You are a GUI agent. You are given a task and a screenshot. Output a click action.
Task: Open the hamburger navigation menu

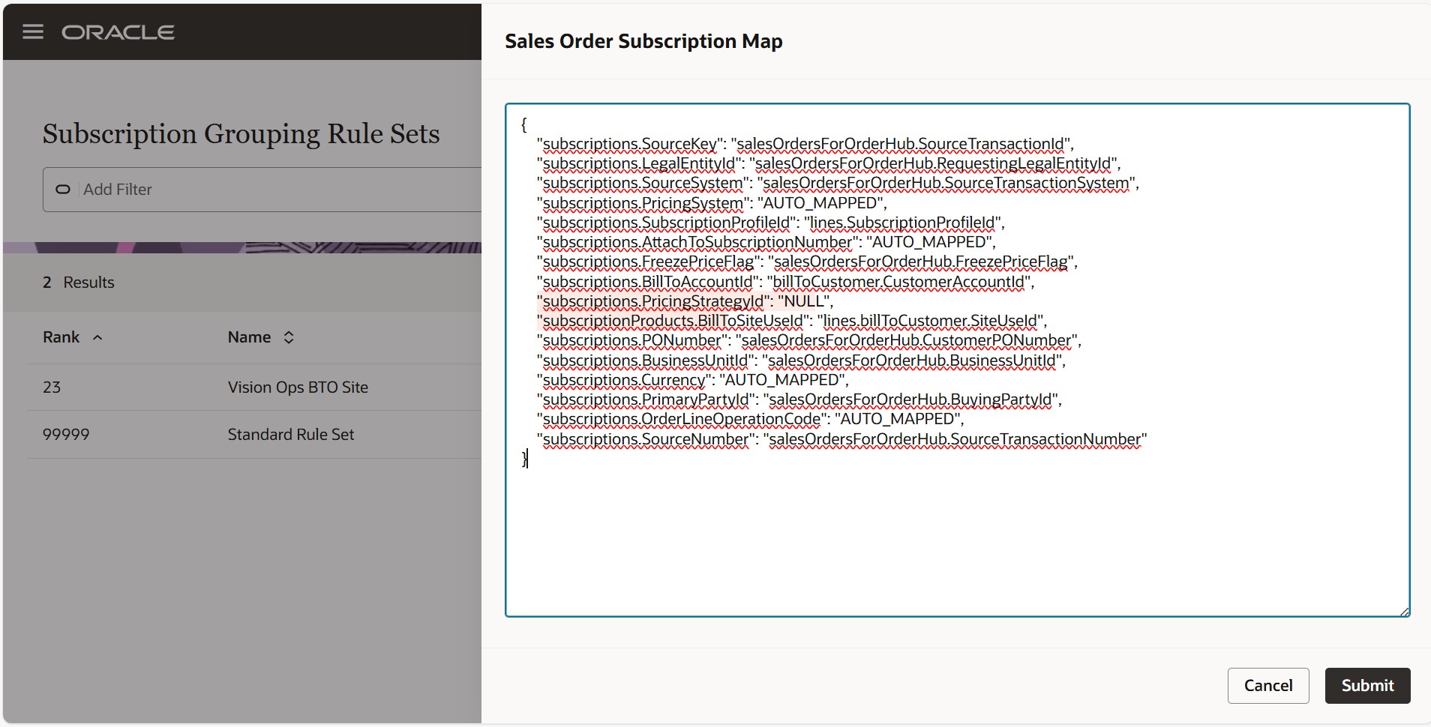(33, 32)
